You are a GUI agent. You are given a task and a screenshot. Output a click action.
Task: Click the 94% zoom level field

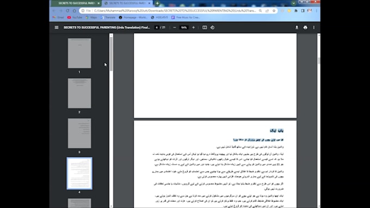click(184, 28)
